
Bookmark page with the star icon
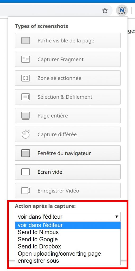tap(105, 11)
